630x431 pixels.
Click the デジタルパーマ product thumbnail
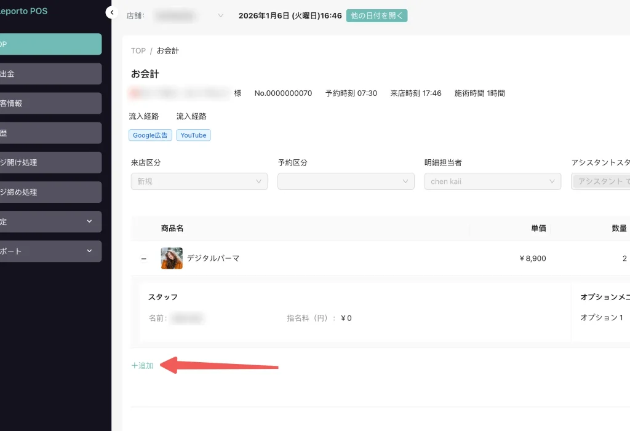172,258
